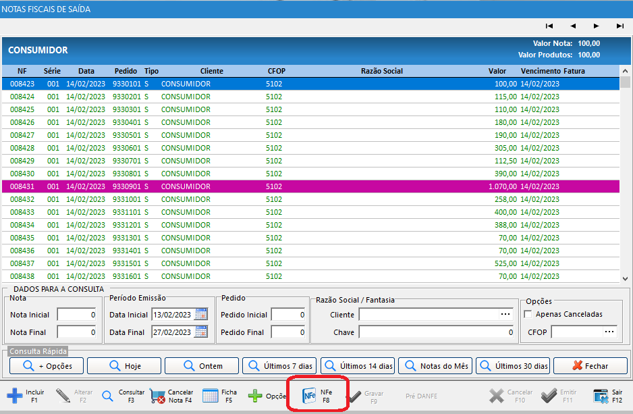Toggle Apenas Canceladas checkbox
The width and height of the screenshot is (633, 414).
point(528,314)
